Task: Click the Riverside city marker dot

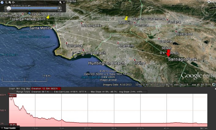Action: [x=176, y=32]
